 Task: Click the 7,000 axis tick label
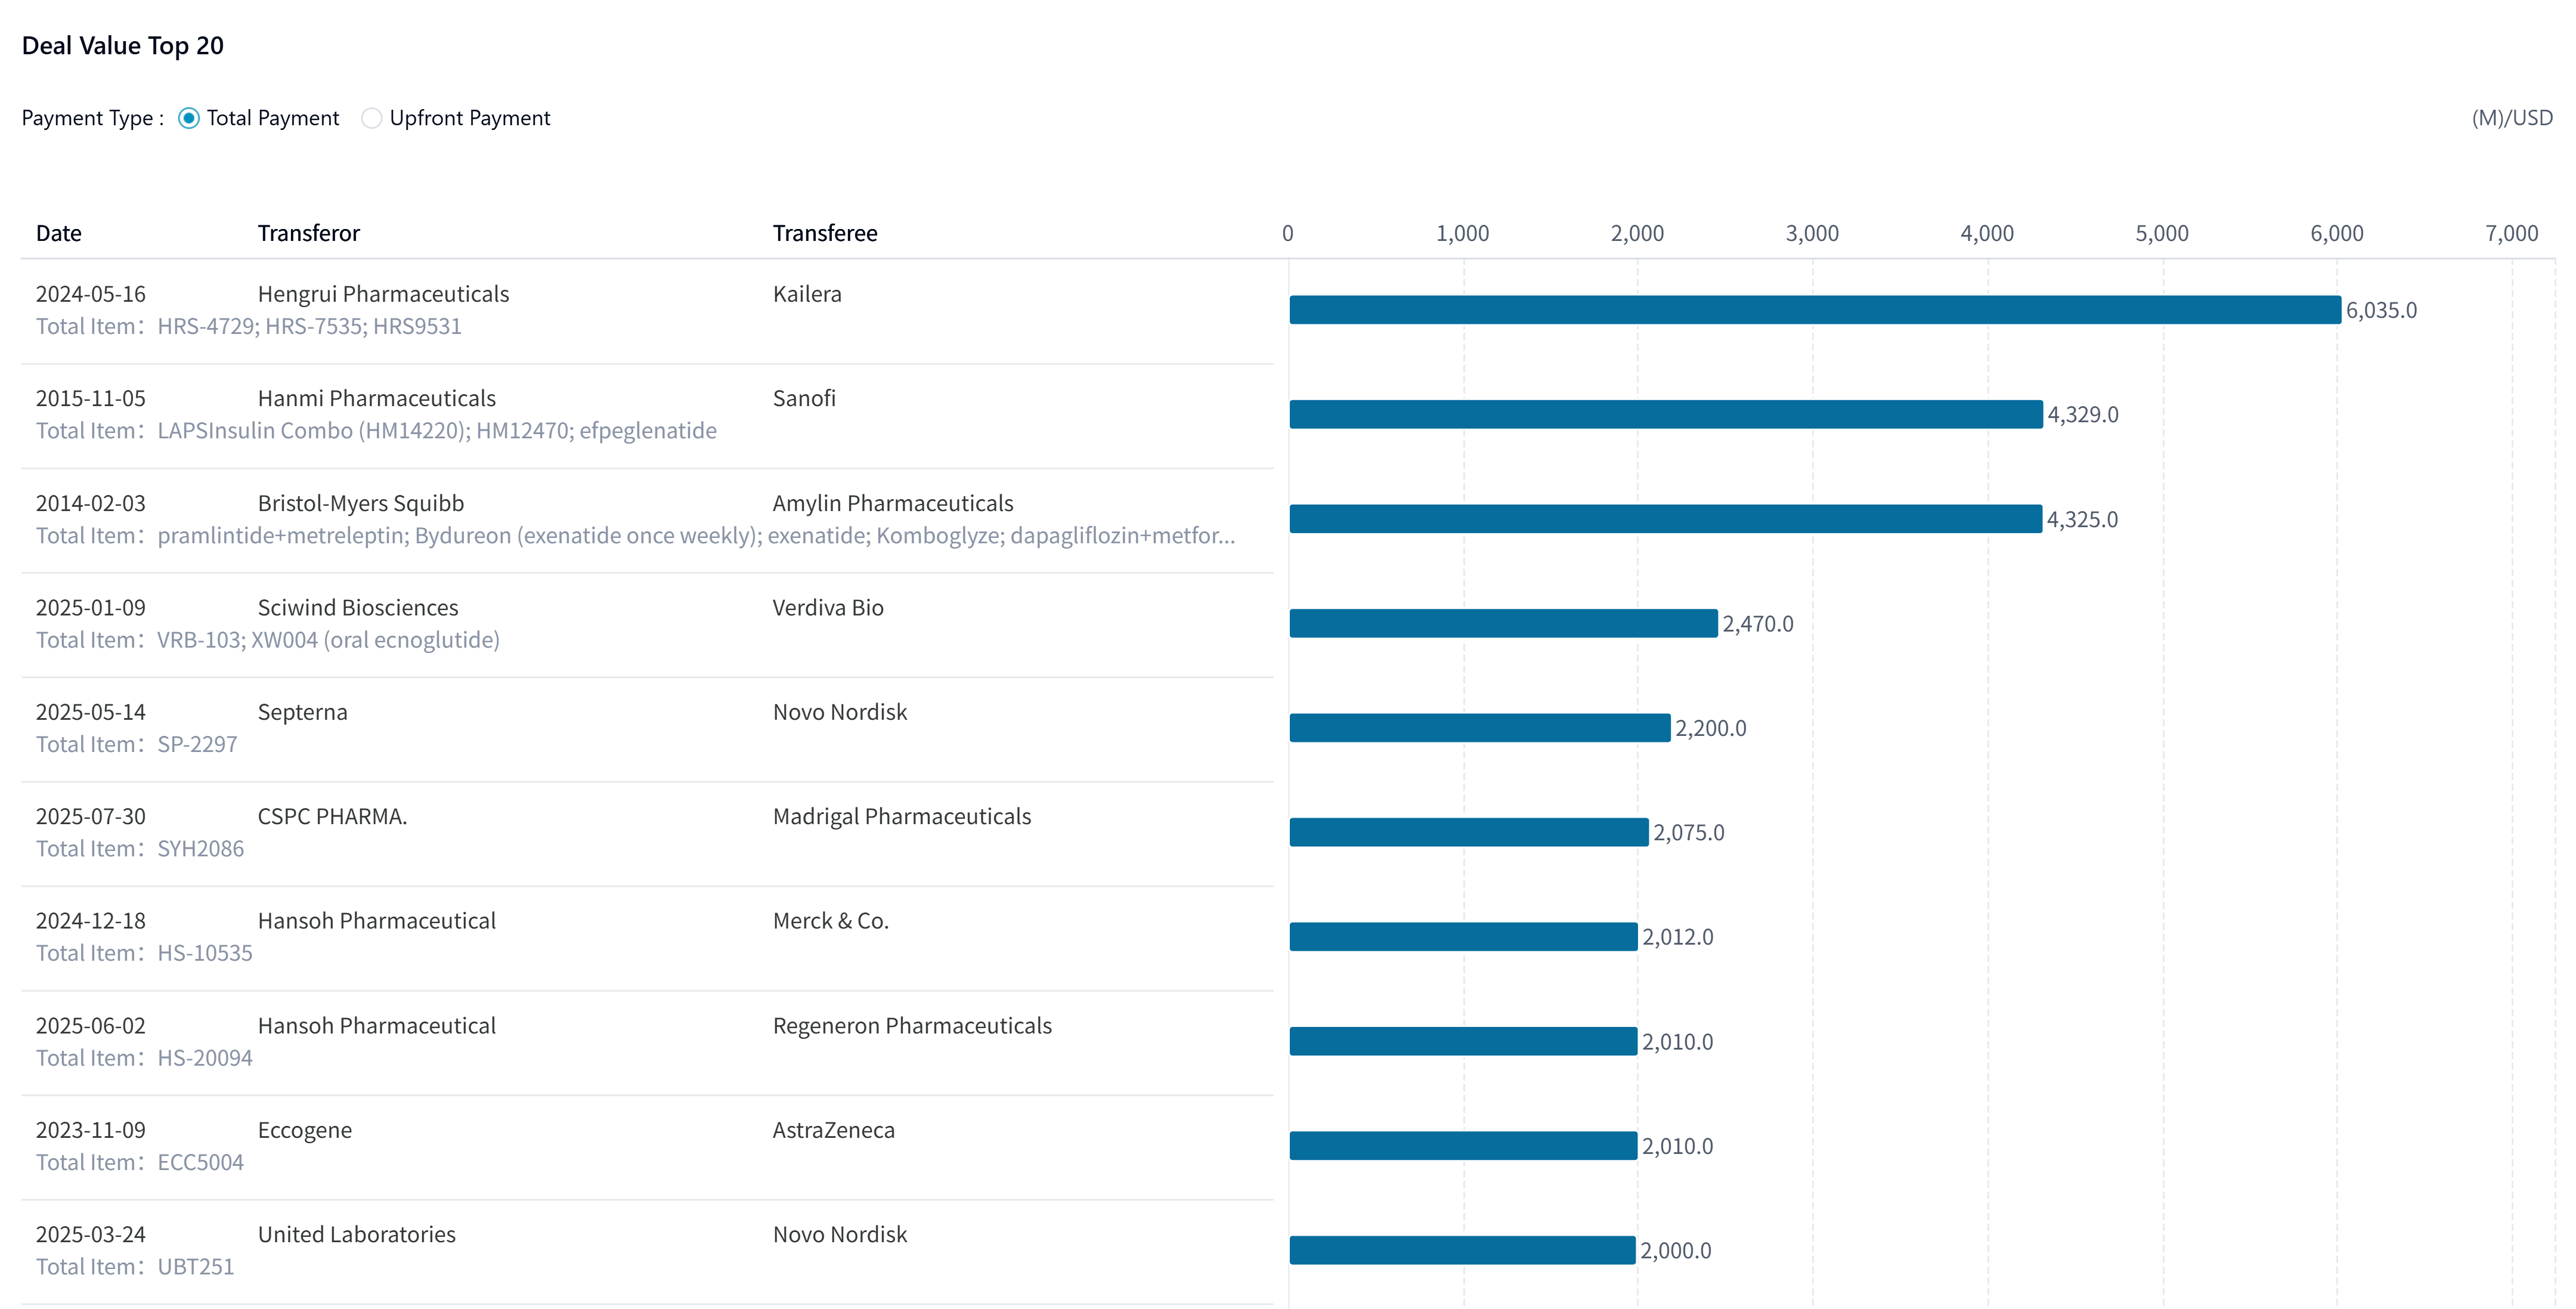[2511, 233]
